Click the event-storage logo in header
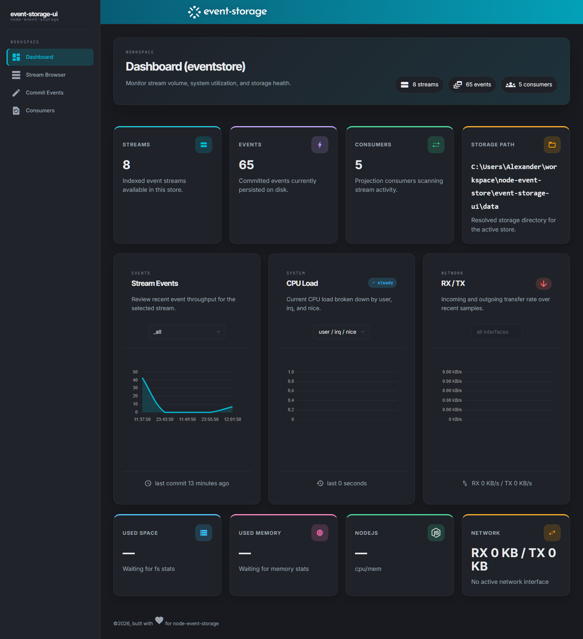Screen dimensions: 583x639 228,12
